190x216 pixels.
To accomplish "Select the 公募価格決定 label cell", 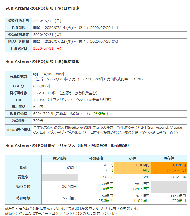I will pos(18,35).
